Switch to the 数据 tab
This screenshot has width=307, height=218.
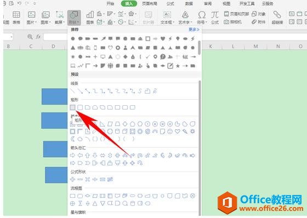(189, 3)
